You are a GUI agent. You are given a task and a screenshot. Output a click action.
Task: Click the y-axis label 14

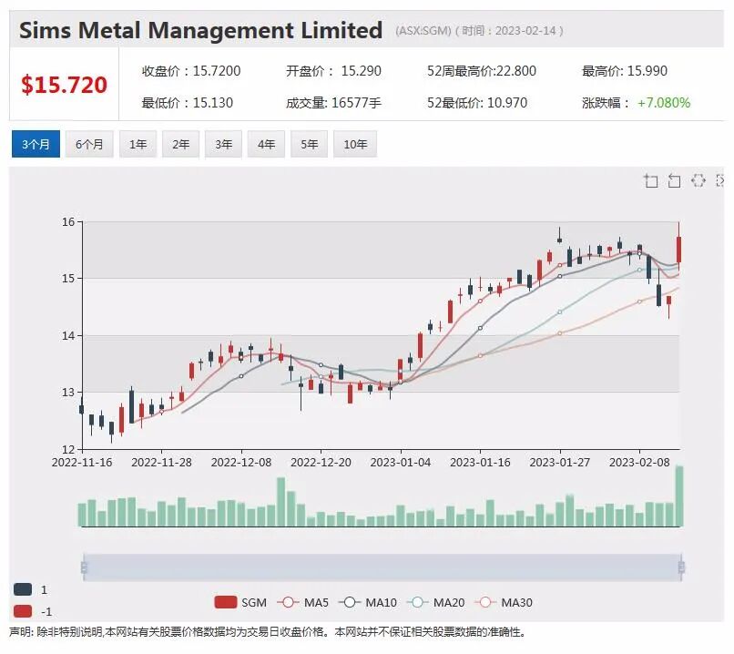[68, 336]
